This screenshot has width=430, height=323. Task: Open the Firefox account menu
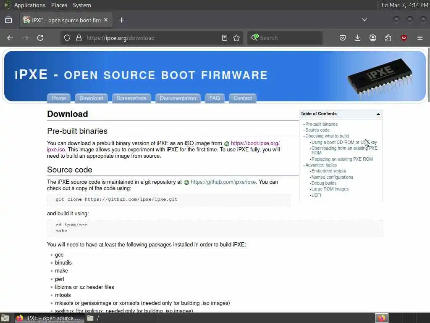(x=373, y=38)
